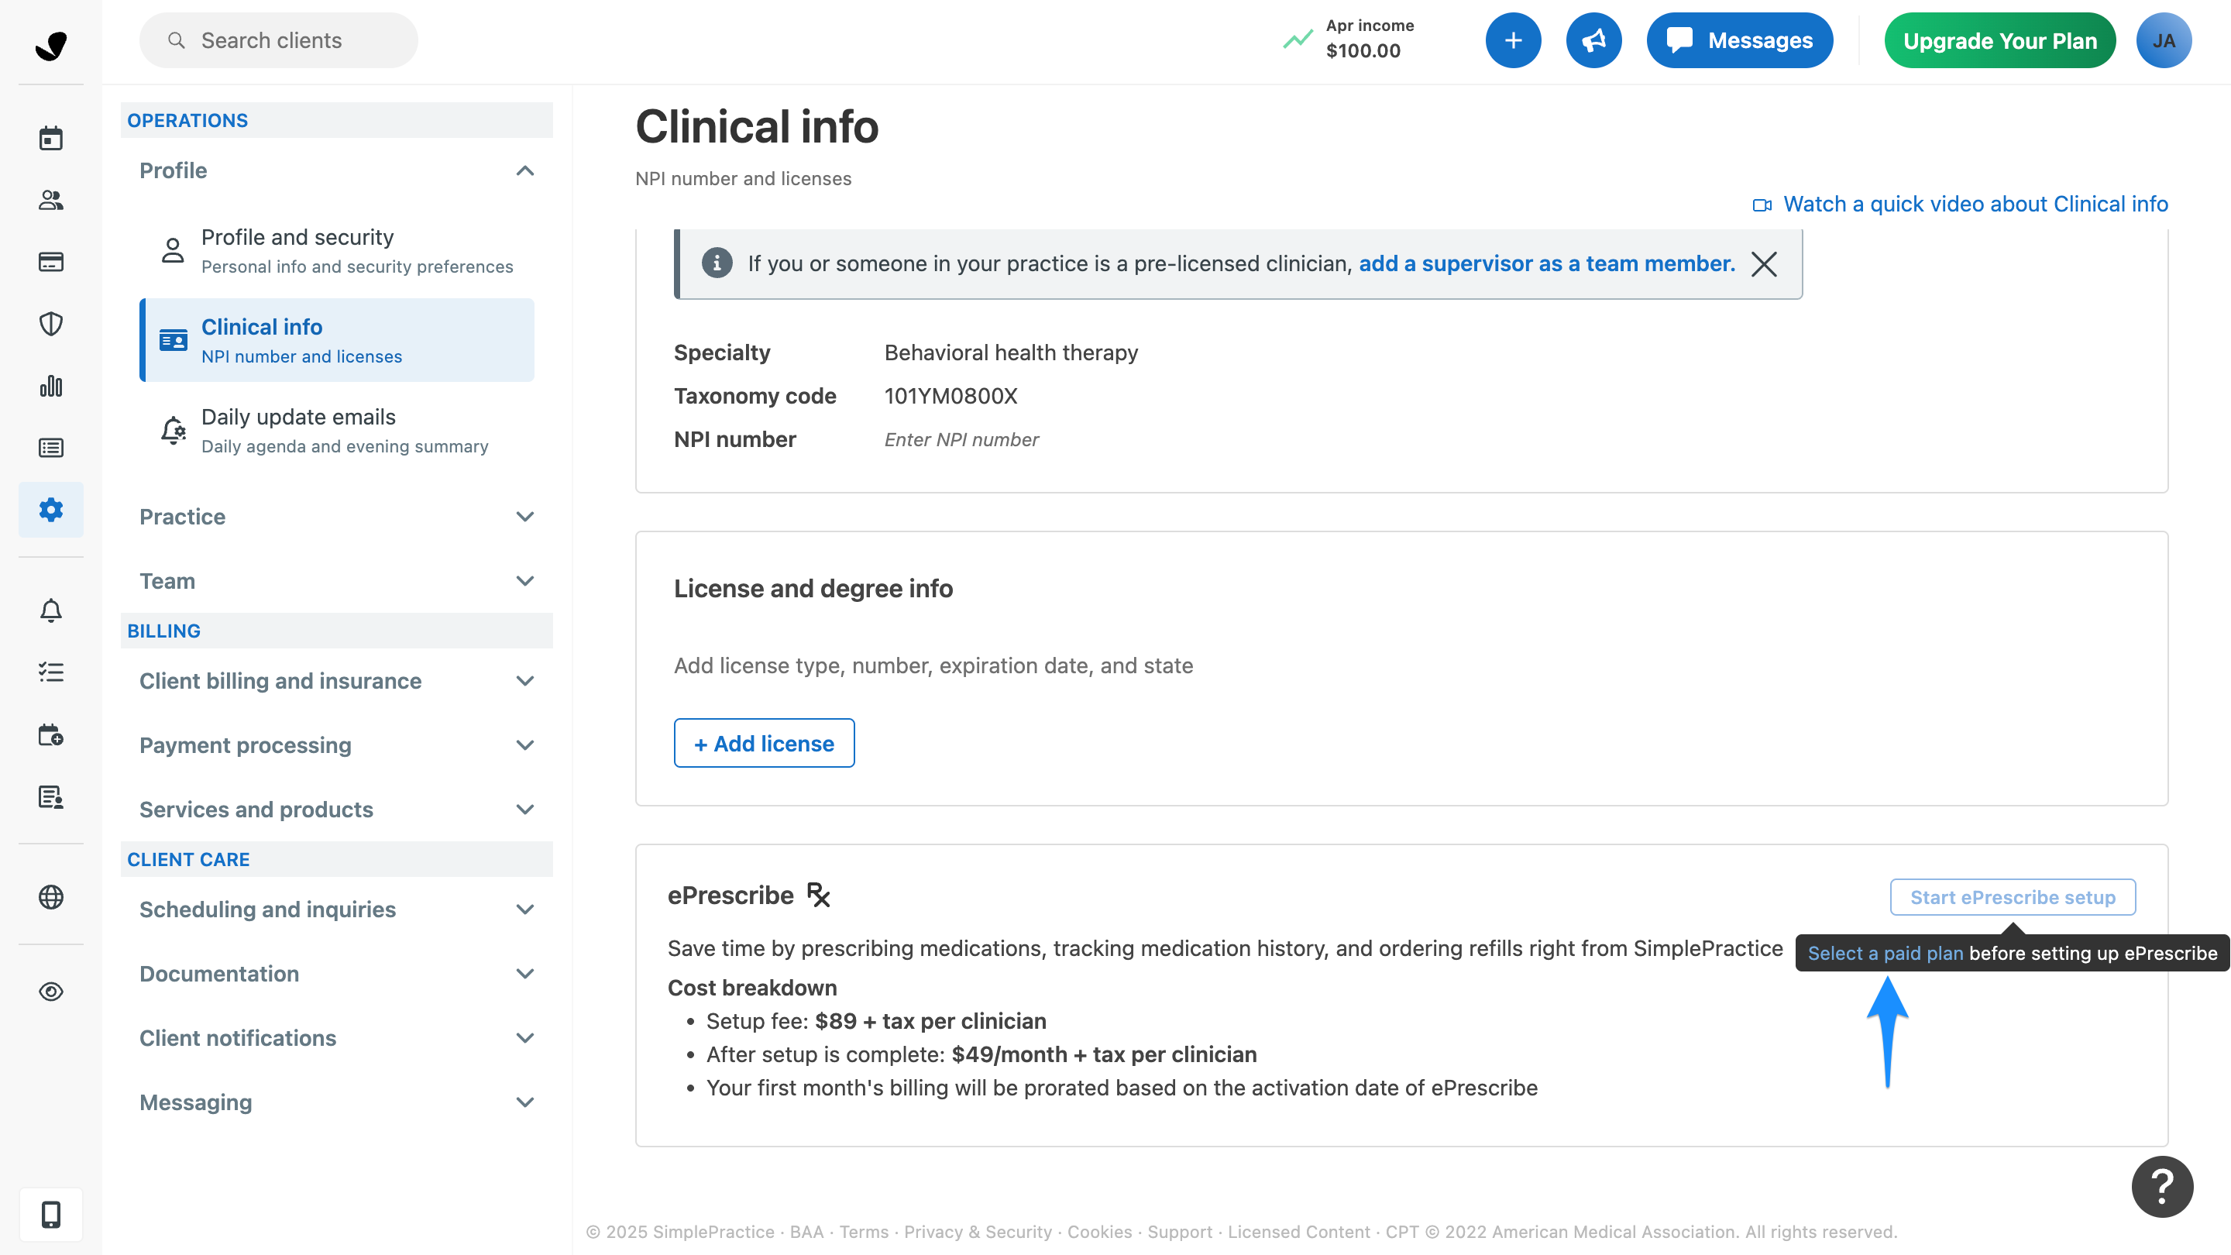
Task: Click the SimplePractice logo icon
Action: (51, 45)
